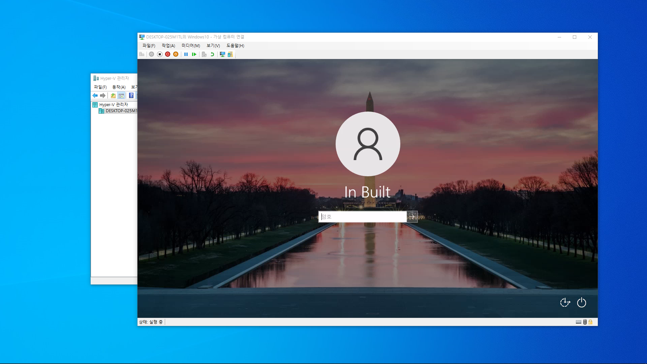The width and height of the screenshot is (647, 364).
Task: Click the green Revert arrow icon
Action: (212, 54)
